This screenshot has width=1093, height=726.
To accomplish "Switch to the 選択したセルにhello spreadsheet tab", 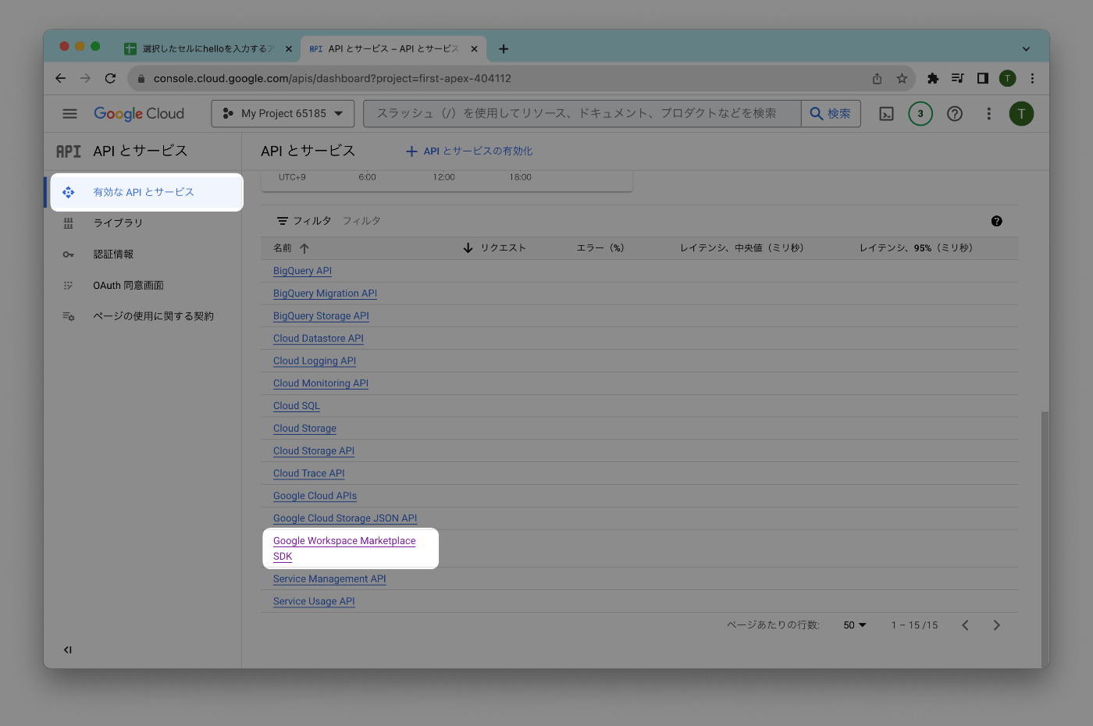I will pos(208,48).
